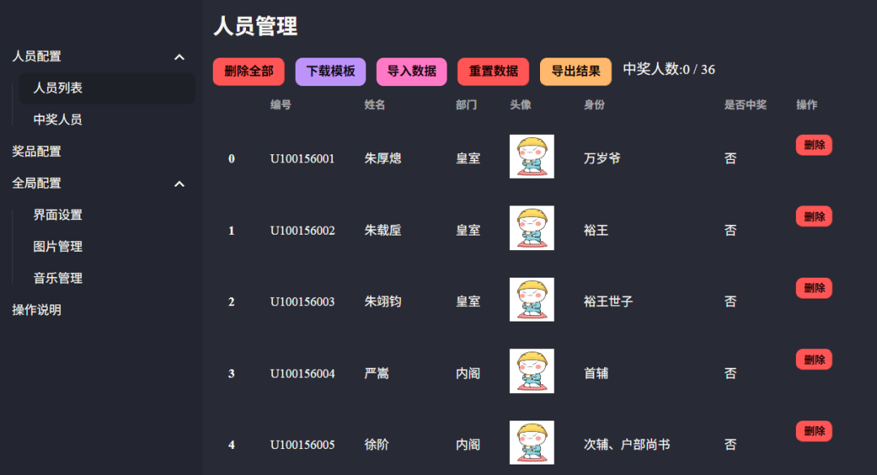877x475 pixels.
Task: Click the pink 导入数据 button
Action: (412, 71)
